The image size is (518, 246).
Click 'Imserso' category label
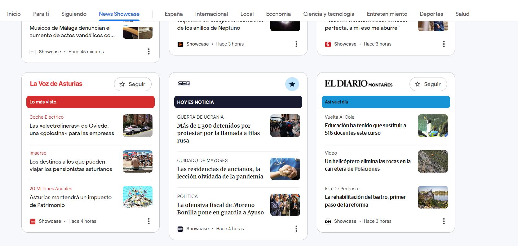tap(38, 153)
